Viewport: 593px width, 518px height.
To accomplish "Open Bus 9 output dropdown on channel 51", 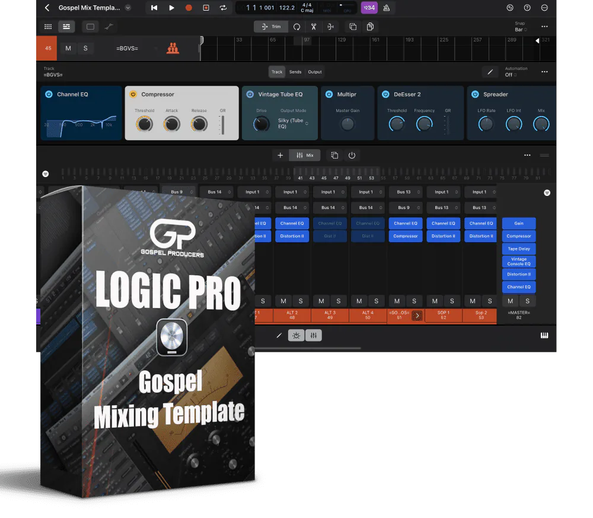I will click(x=406, y=207).
